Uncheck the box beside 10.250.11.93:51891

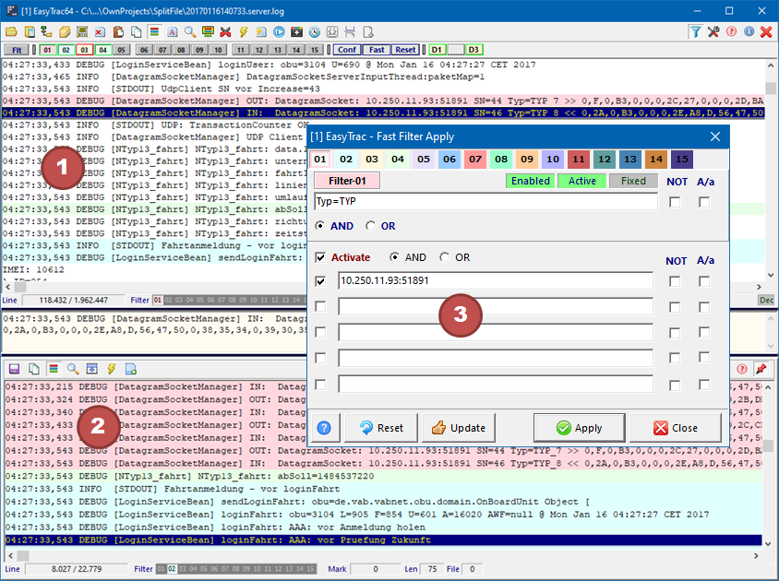(x=320, y=281)
